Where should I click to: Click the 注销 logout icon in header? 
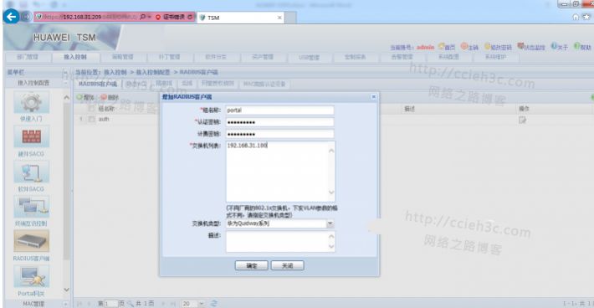[x=464, y=46]
